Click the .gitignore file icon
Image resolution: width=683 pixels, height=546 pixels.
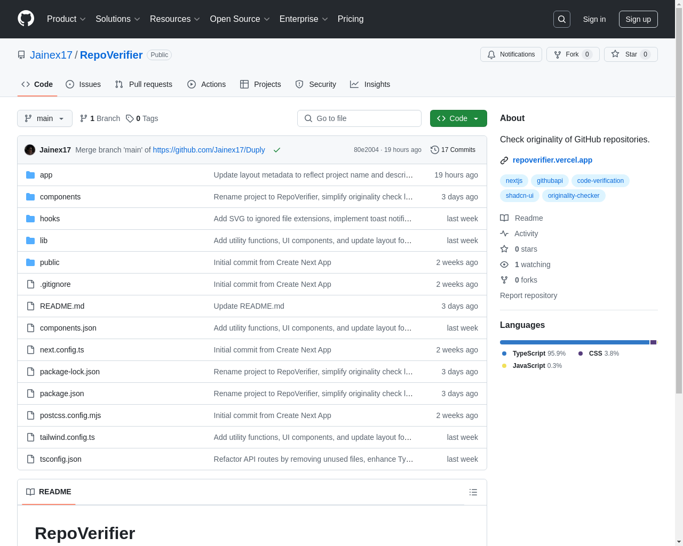pos(30,284)
